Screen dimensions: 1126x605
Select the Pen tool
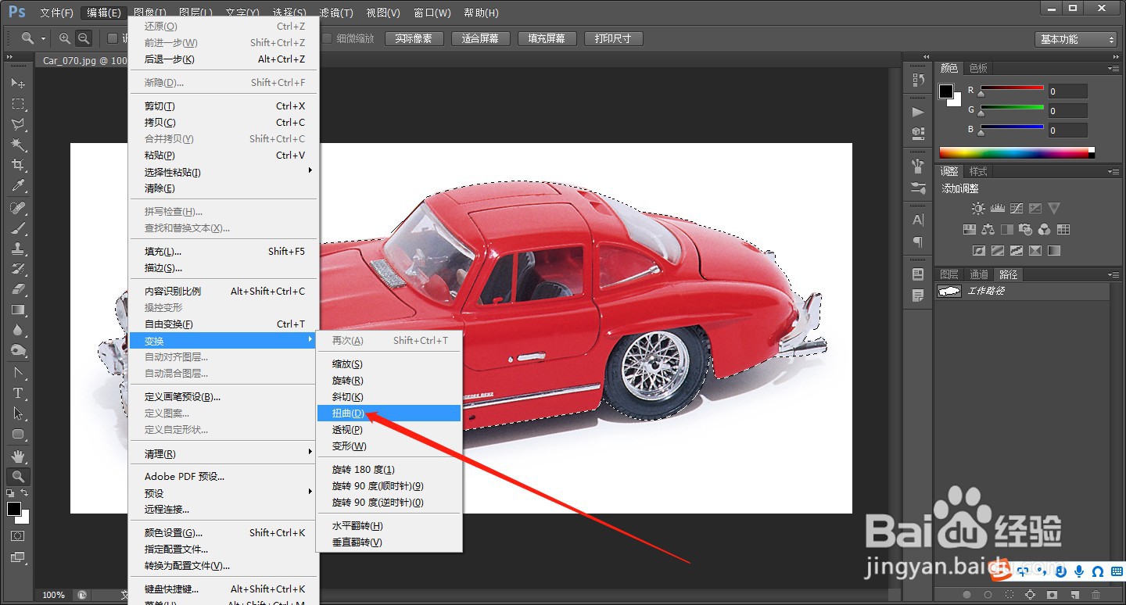click(18, 373)
